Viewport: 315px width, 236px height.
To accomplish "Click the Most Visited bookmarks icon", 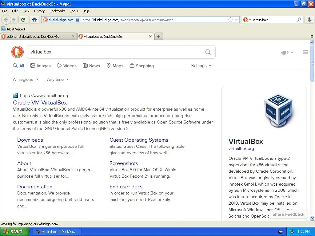I will point(3,29).
